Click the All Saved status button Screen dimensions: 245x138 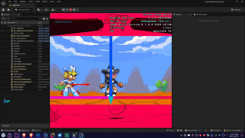tap(215, 130)
